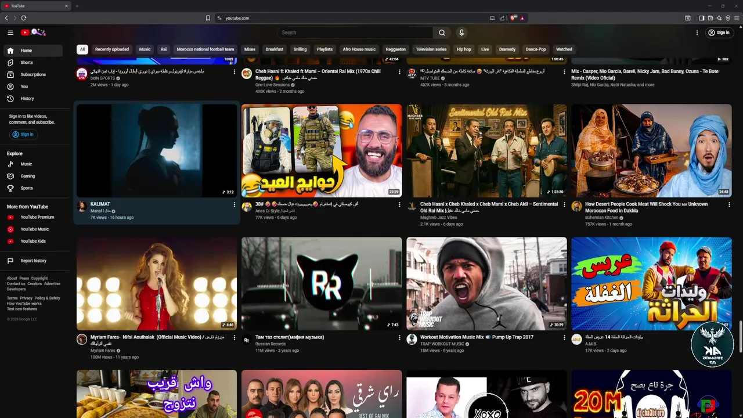Select the Reggaeton chip

396,49
